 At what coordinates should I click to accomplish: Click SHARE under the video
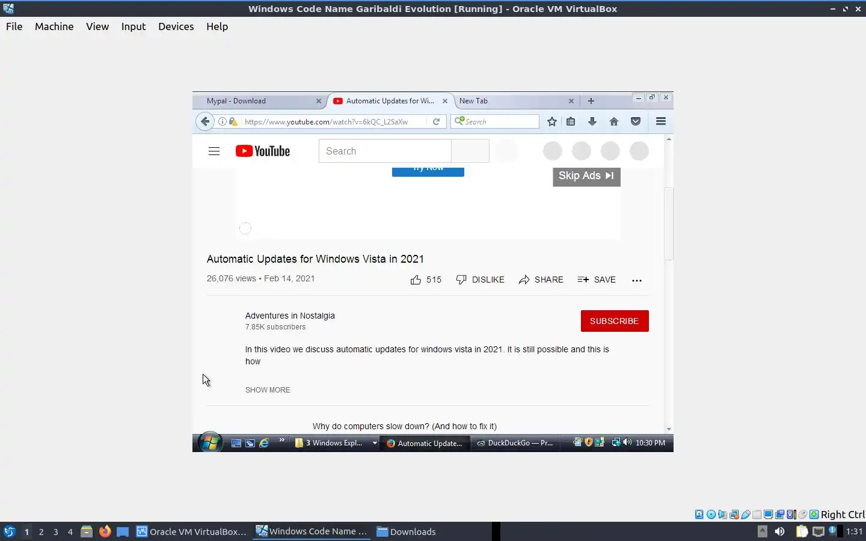pos(541,280)
